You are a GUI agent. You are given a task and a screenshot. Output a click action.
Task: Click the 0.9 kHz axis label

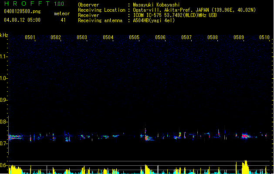point(3,100)
